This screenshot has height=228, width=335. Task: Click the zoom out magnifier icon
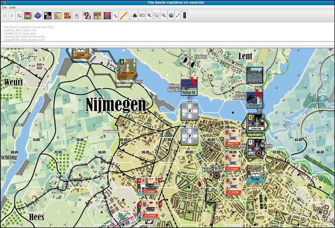(164, 16)
